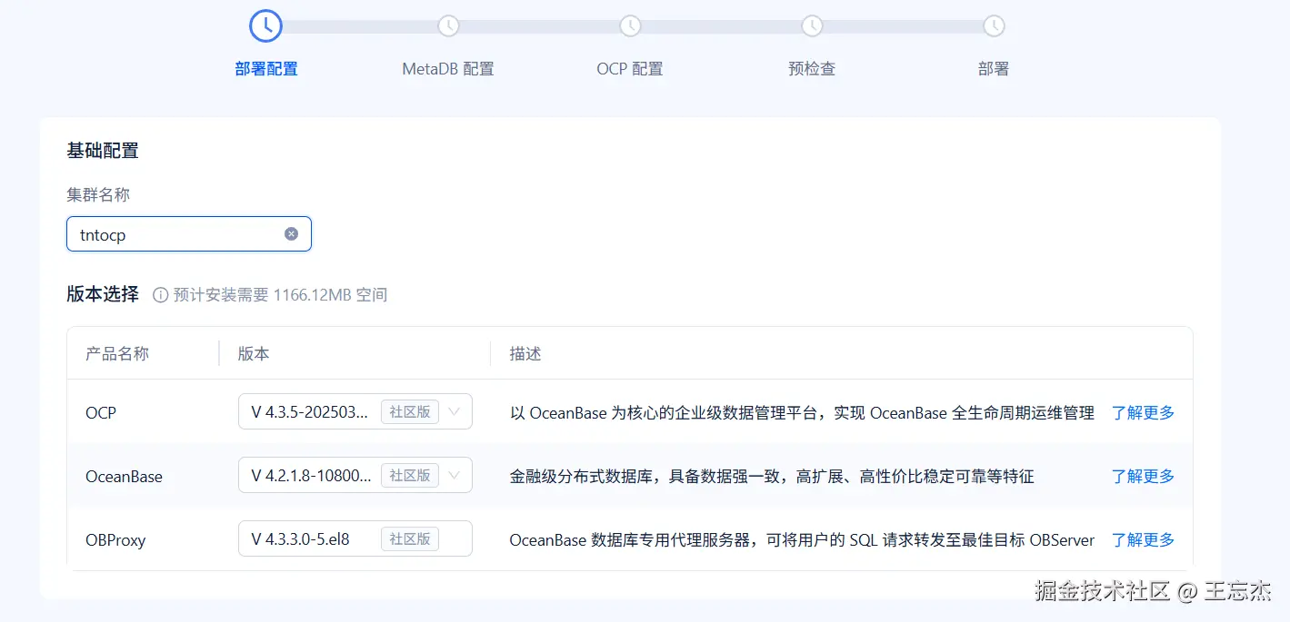Viewport: 1290px width, 622px height.
Task: Click the 部署配置 step clock icon
Action: [266, 26]
